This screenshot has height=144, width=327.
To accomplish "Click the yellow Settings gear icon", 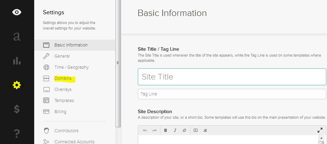I will tap(17, 85).
